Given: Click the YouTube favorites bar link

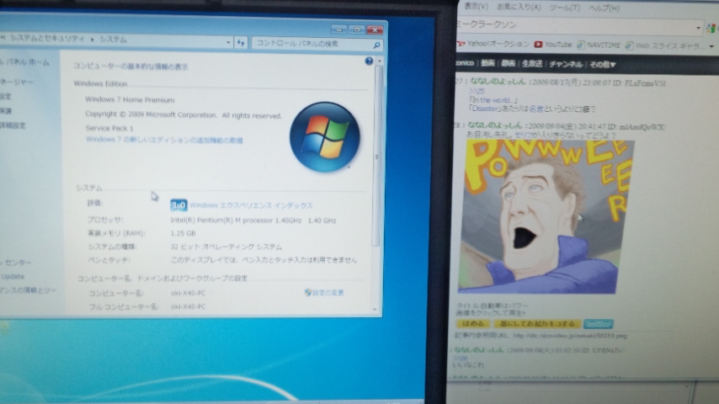Looking at the screenshot, I should click(558, 45).
